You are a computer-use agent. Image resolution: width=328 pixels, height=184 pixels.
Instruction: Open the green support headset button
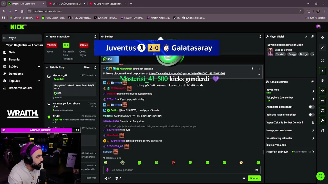click(320, 176)
